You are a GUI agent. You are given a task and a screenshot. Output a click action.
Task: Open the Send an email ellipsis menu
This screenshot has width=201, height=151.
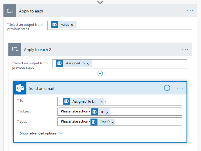coord(180,88)
